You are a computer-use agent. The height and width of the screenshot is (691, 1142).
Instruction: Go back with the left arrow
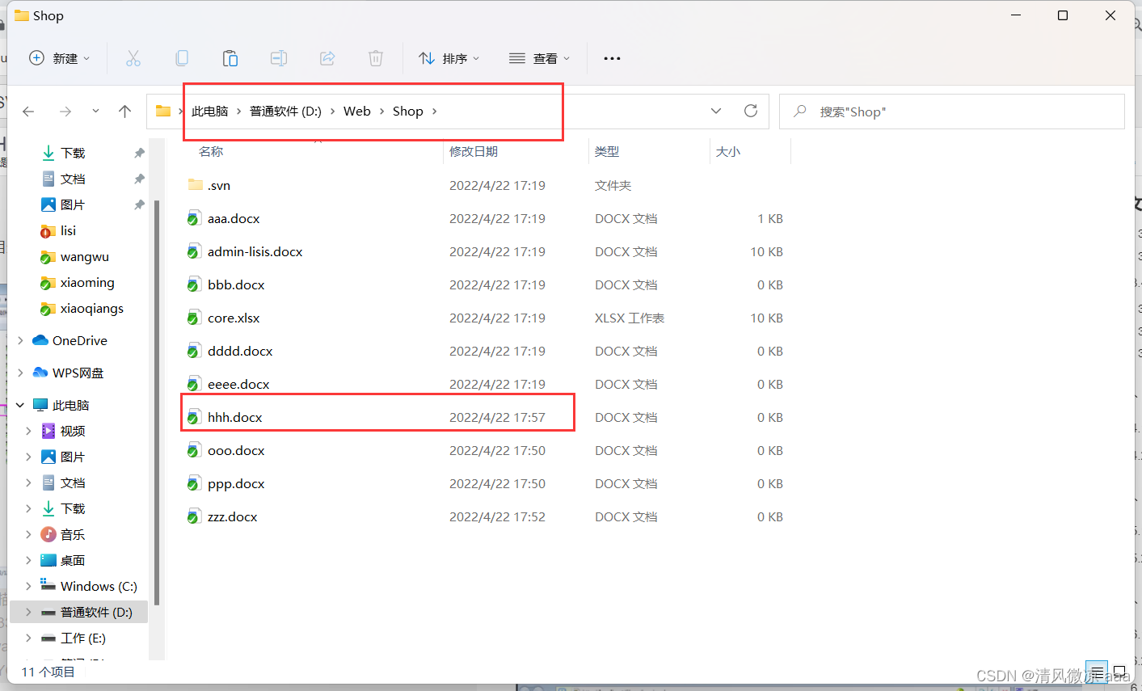point(28,112)
